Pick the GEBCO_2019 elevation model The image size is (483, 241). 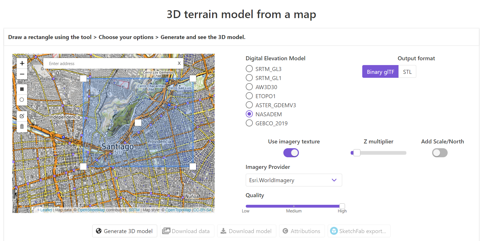pyautogui.click(x=249, y=123)
